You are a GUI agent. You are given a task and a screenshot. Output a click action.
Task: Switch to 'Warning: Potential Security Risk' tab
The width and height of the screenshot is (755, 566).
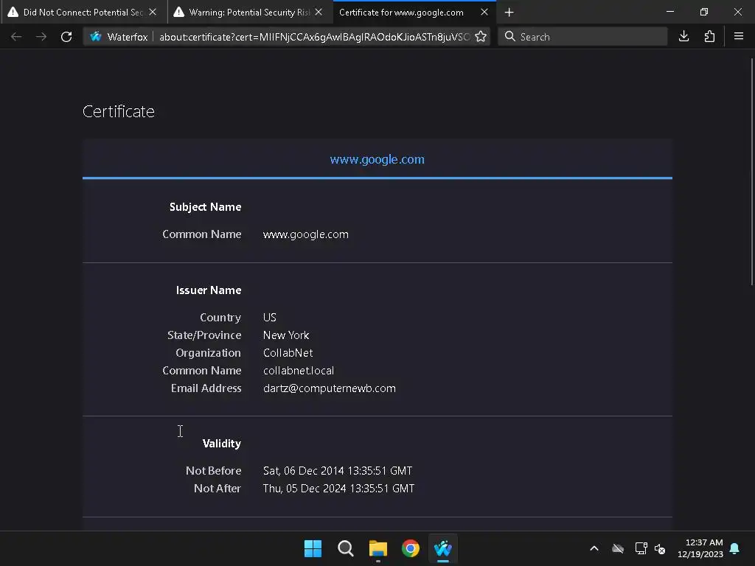[249, 12]
